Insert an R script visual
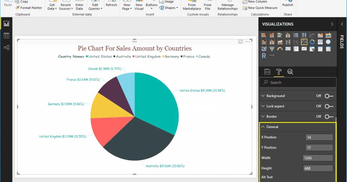 pyautogui.click(x=263, y=55)
